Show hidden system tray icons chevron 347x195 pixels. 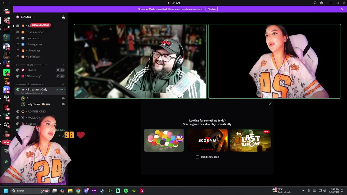point(303,191)
